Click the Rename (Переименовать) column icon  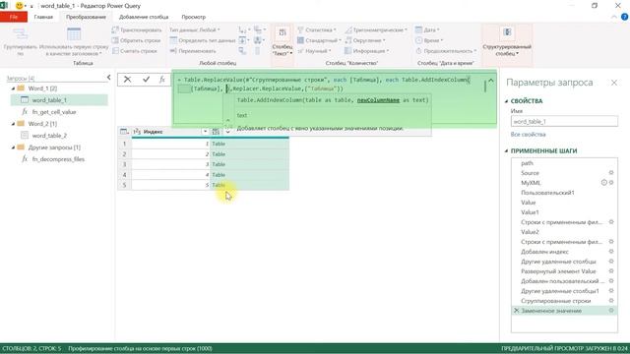tap(173, 51)
